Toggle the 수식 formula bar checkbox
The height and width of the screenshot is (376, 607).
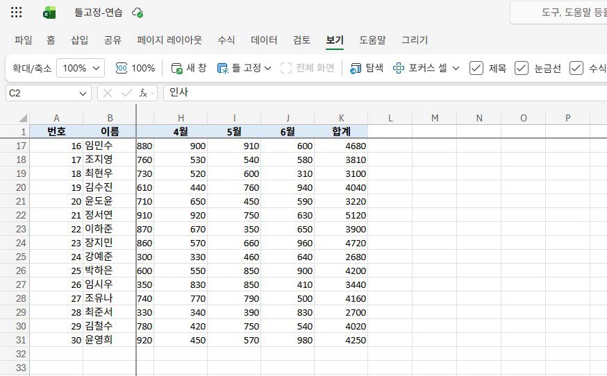click(x=576, y=68)
